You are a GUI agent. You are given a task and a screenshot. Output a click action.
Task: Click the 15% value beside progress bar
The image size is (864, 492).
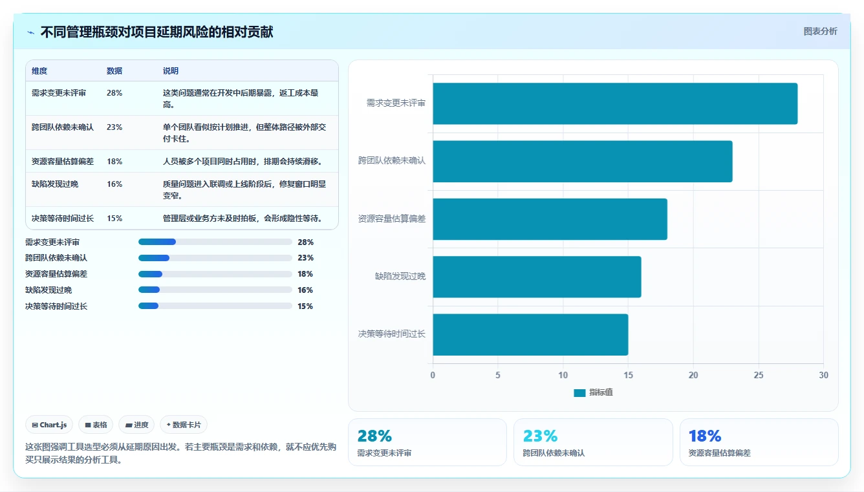tap(305, 306)
